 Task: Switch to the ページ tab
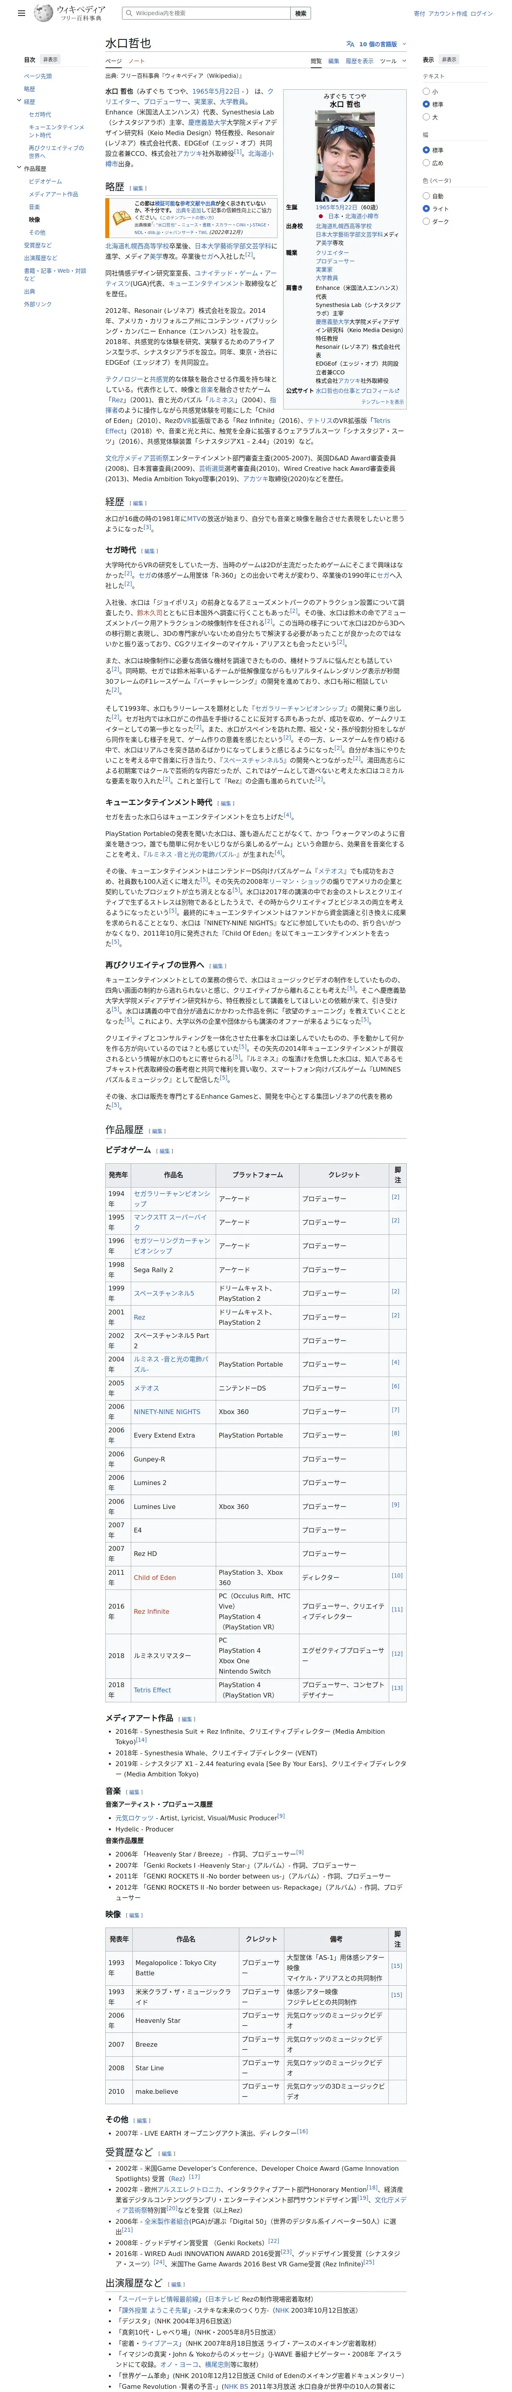(x=112, y=61)
